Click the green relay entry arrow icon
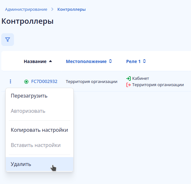Screen dimensions: 191x184 click(x=128, y=79)
